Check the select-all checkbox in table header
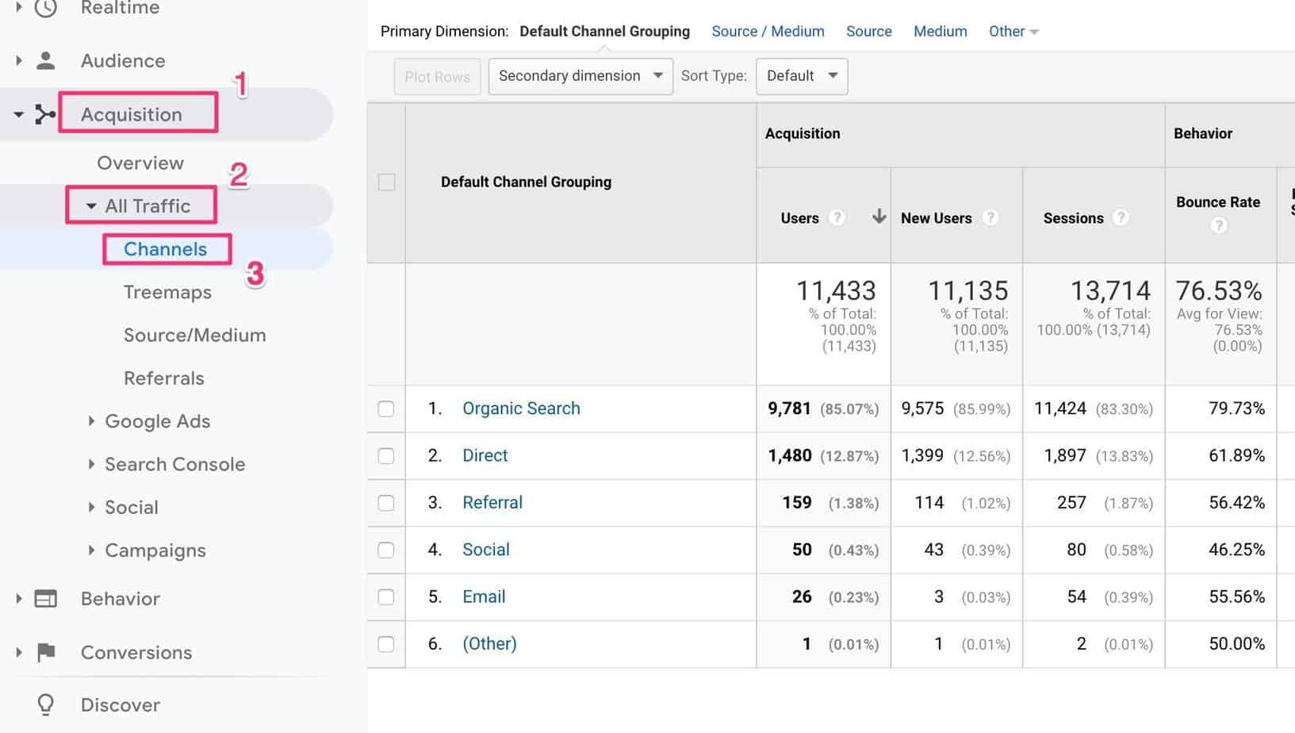Screen dimensions: 1295x733 click(x=386, y=182)
